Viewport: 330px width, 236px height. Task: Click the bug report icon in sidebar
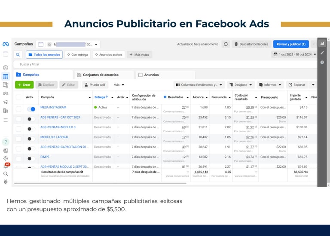pyautogui.click(x=6, y=182)
